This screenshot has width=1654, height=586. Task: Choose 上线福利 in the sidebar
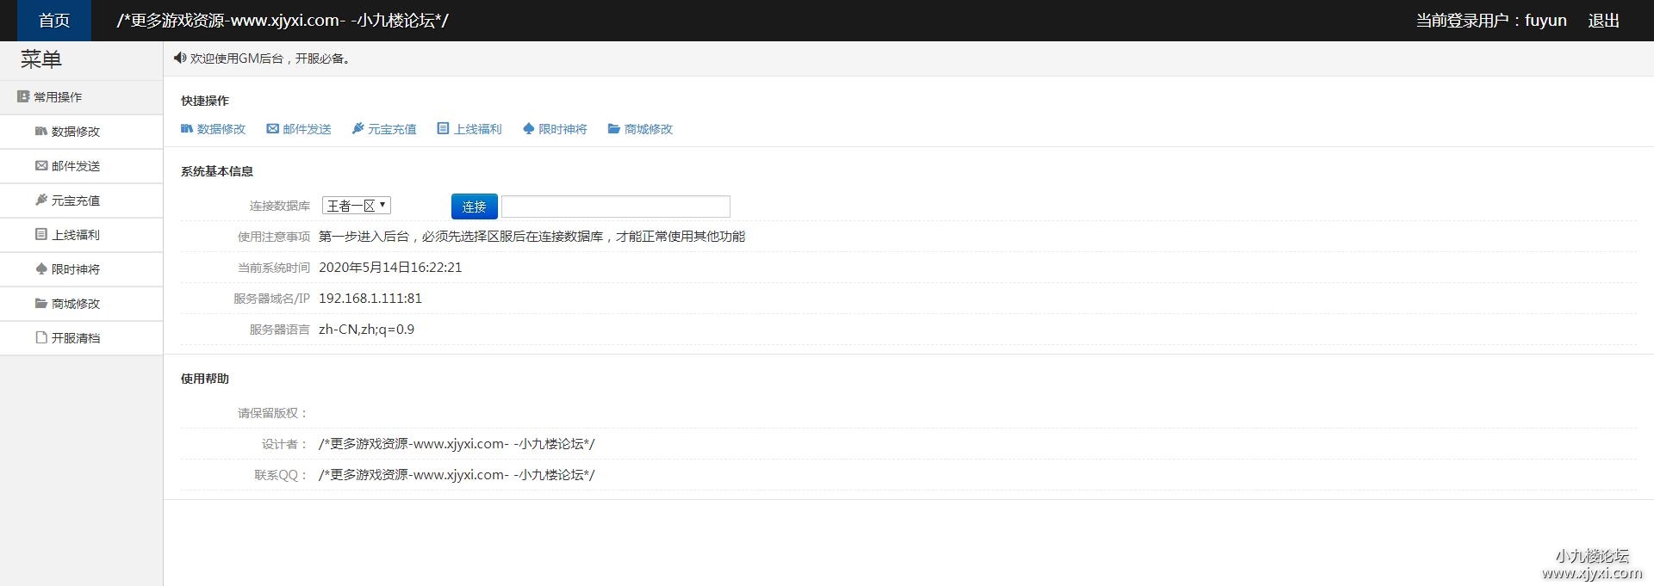(75, 235)
